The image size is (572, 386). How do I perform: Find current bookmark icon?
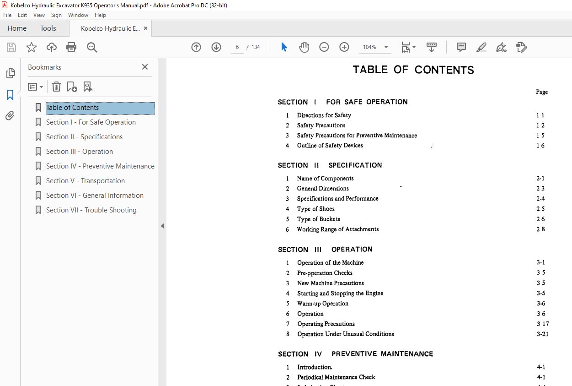click(88, 87)
